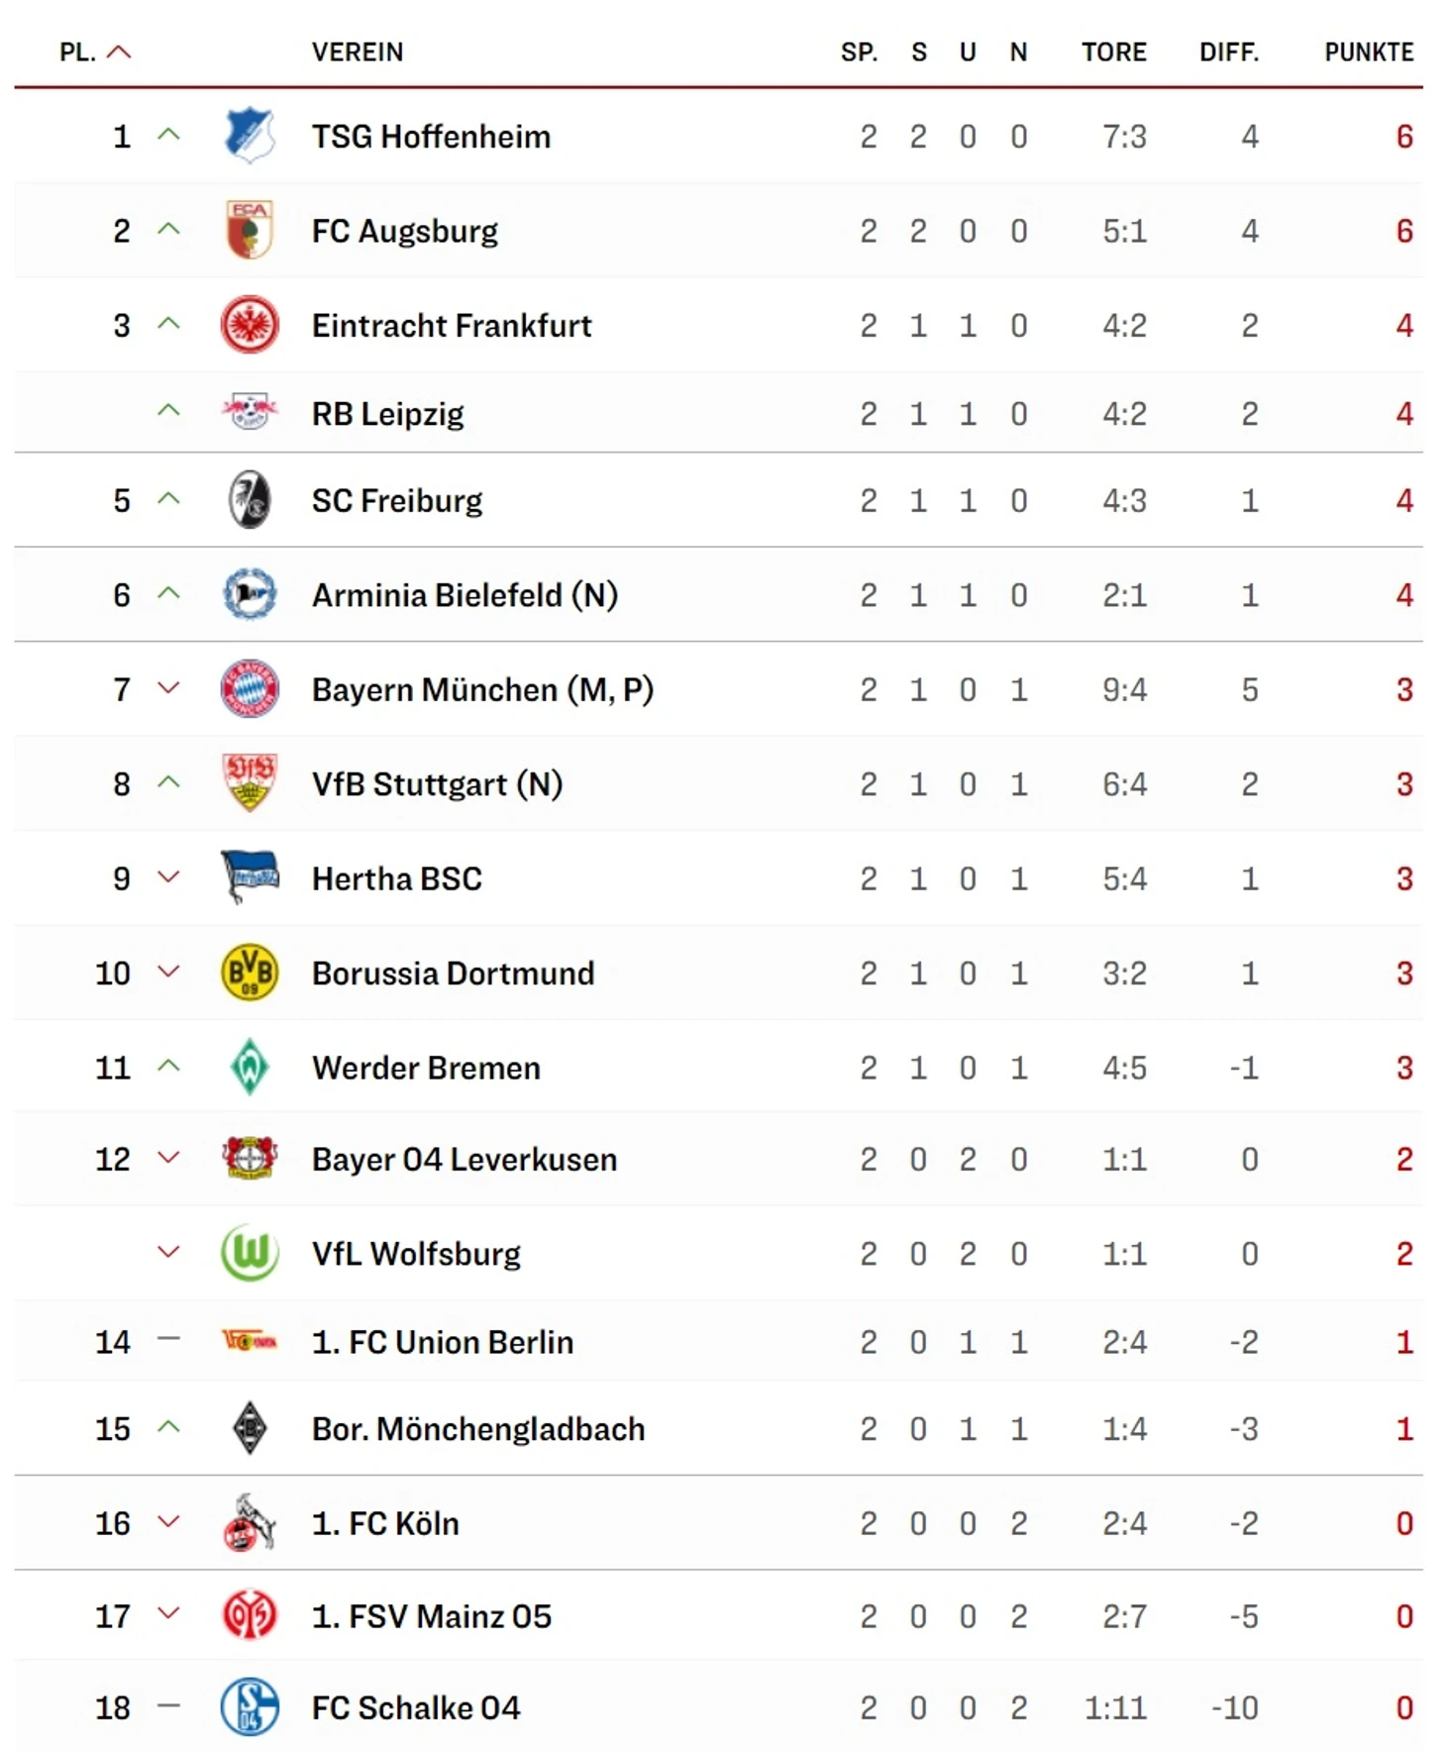Click the Arminia Bielefeld (N) team name
Screen dimensions: 1446x1751
464,594
